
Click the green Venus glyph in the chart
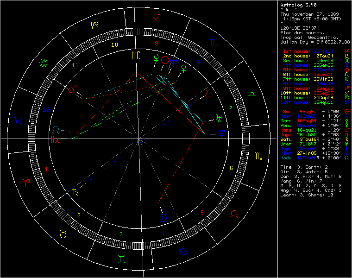[x=184, y=69]
